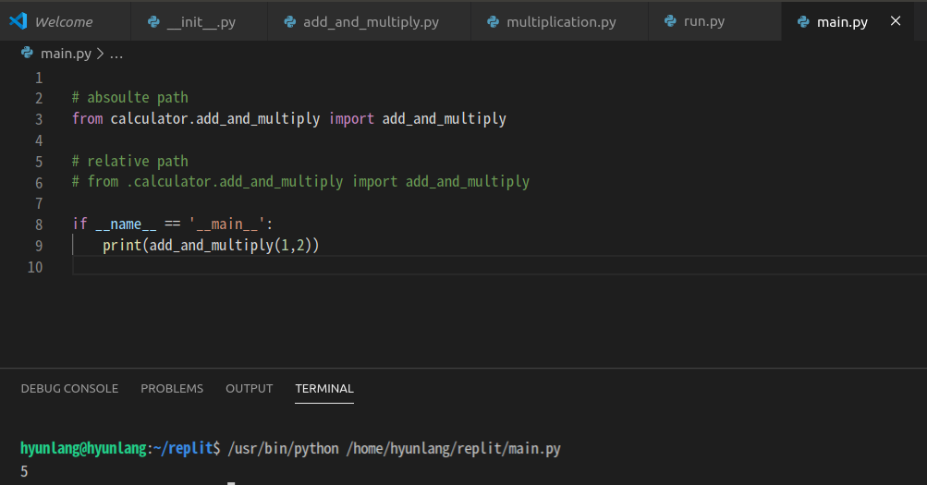Screen dimensions: 927x485
Task: Click the 'from' keyword on line 3
Action: [88, 119]
